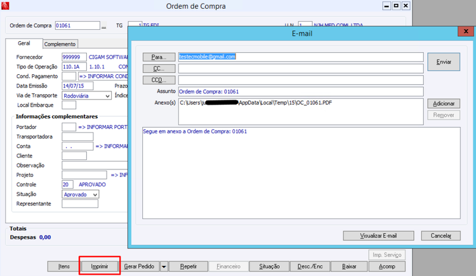Open the Gerar Pedido dropdown arrow
Screen dimensions: 476x276
[x=164, y=266]
